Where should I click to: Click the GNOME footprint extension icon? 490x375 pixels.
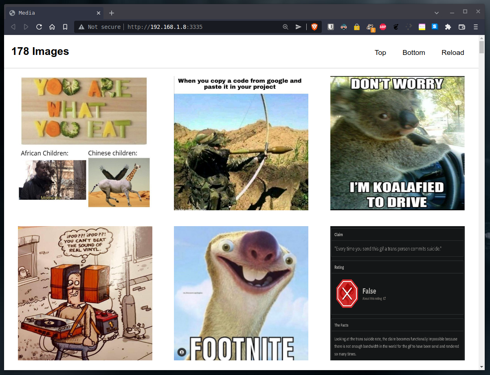pyautogui.click(x=396, y=27)
